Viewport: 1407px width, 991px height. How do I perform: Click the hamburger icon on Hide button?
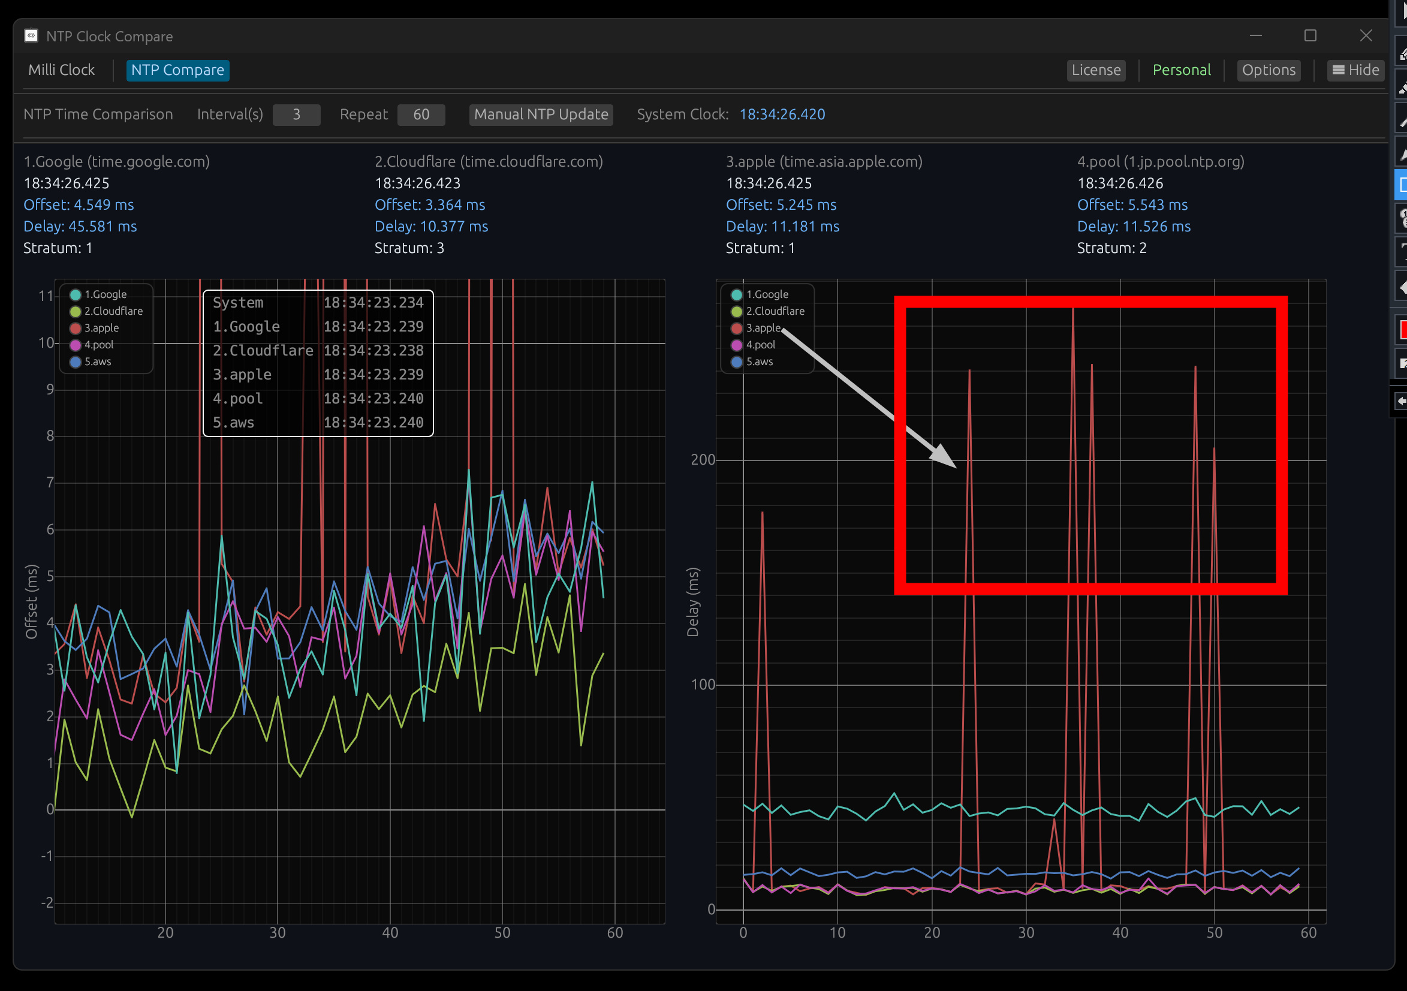tap(1339, 70)
